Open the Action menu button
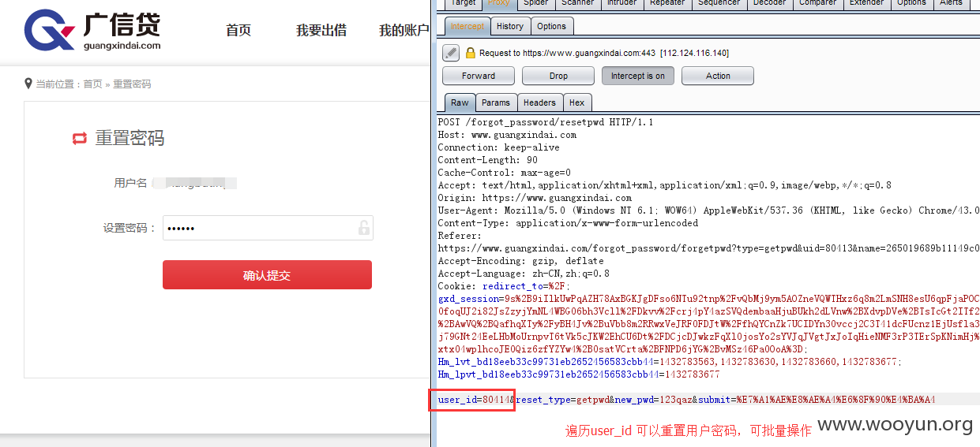Viewport: 980px width, 447px height. tap(718, 76)
